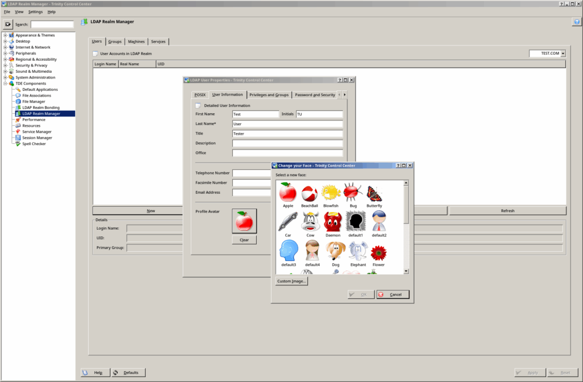Screen dimensions: 583x382
Task: Select the Flower face icon
Action: click(x=378, y=251)
